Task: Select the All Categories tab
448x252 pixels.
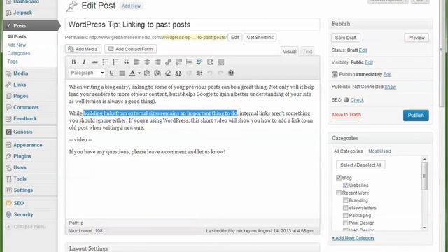Action: click(x=348, y=151)
